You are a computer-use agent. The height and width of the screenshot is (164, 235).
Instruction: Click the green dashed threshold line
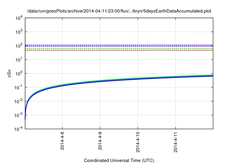(x=119, y=49)
